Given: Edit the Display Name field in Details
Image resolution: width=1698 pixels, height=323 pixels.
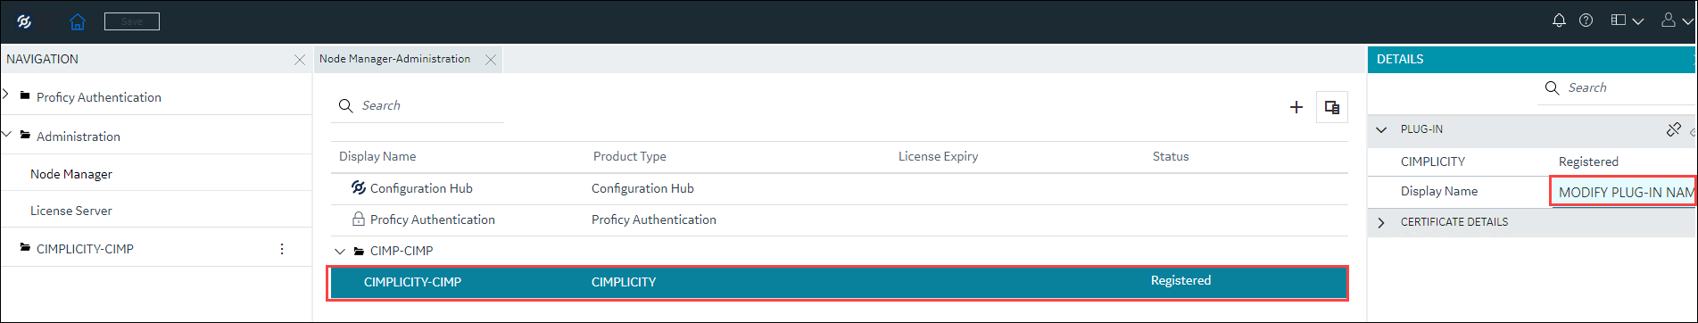Looking at the screenshot, I should click(x=1625, y=192).
